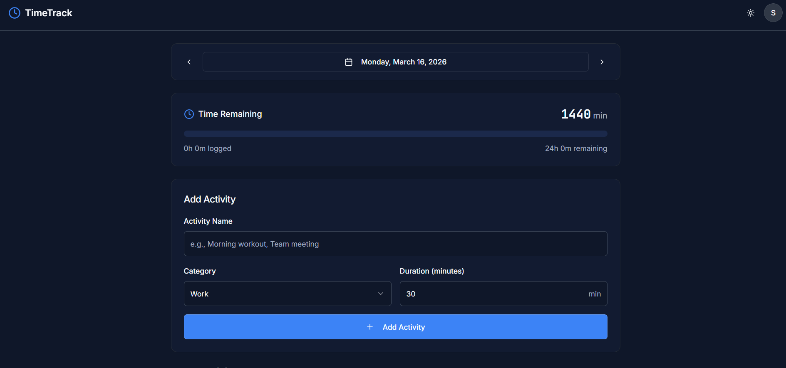The image size is (786, 368).
Task: Click the Time Remaining progress bar
Action: coord(395,134)
